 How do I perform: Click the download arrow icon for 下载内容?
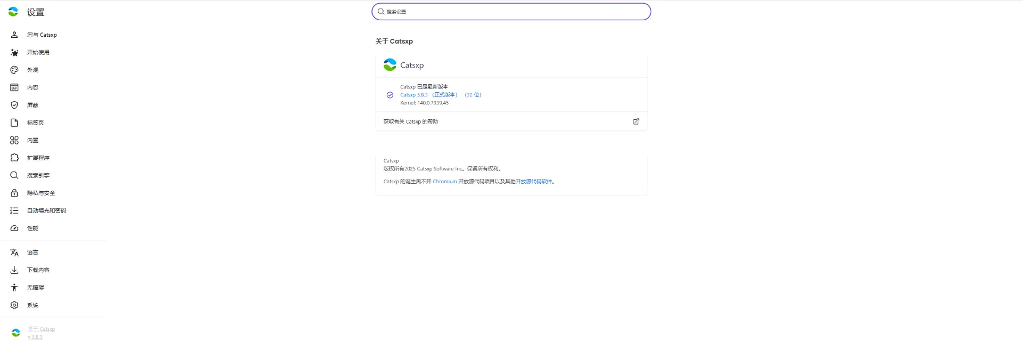tap(14, 270)
